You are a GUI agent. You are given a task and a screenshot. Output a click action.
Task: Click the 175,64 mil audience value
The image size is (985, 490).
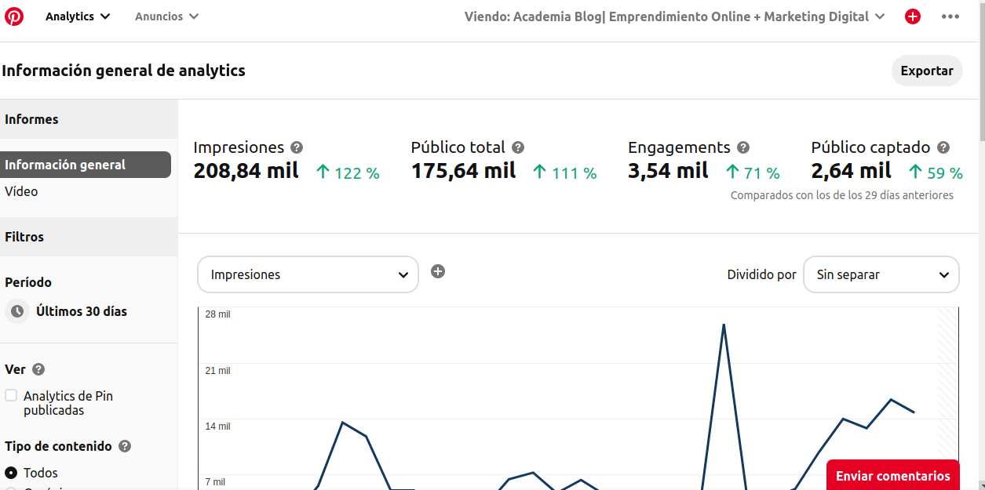(x=464, y=171)
